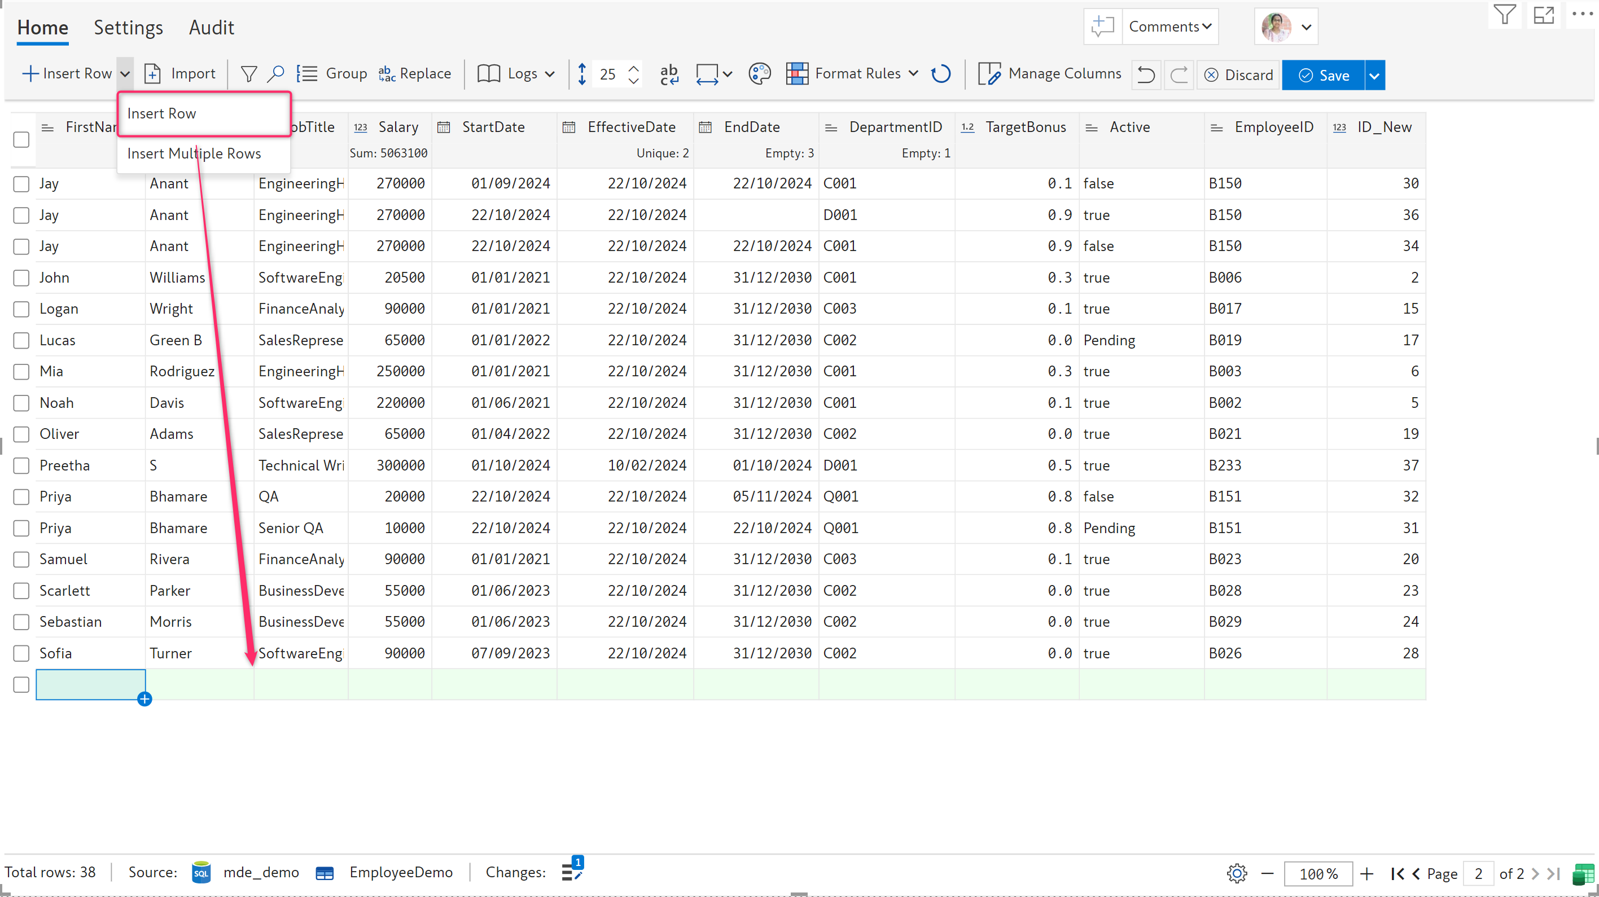Open the search magnifier tool
Viewport: 1599px width, 897px height.
(x=275, y=74)
